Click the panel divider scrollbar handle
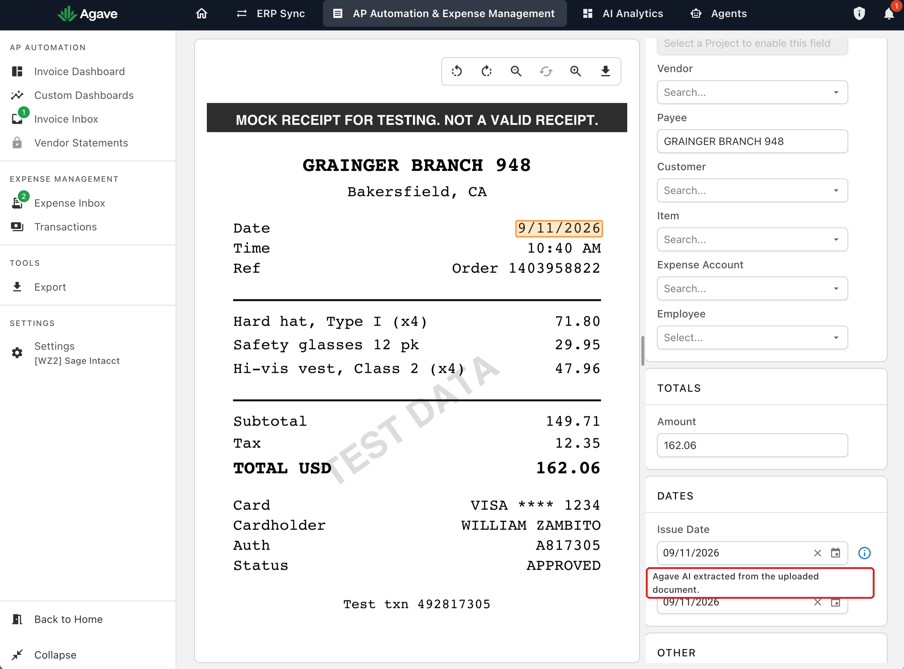 [642, 351]
